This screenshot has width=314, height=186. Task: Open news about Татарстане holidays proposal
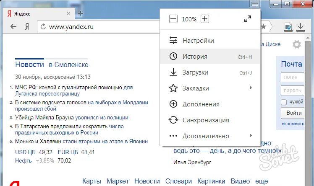tap(69, 129)
